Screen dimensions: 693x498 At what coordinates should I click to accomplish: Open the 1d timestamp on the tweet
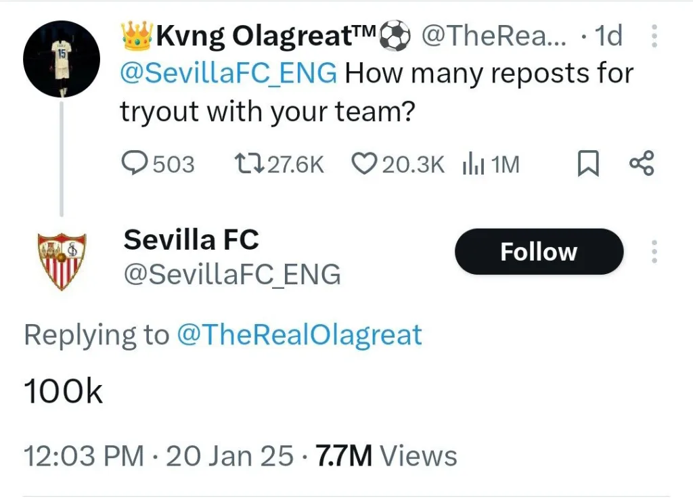click(x=609, y=37)
